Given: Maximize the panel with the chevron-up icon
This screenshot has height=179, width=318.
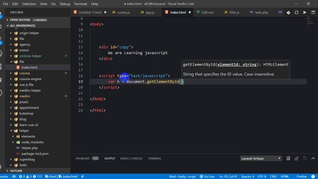Looking at the screenshot, I should [313, 158].
